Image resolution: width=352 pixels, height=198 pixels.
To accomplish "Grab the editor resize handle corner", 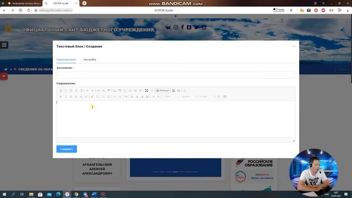I will [x=294, y=141].
